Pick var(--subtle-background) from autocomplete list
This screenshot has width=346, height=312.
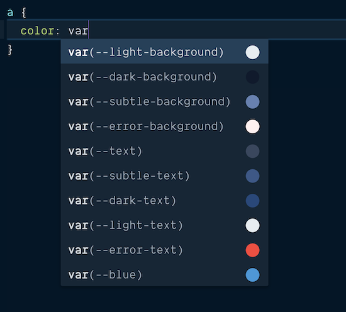[164, 102]
